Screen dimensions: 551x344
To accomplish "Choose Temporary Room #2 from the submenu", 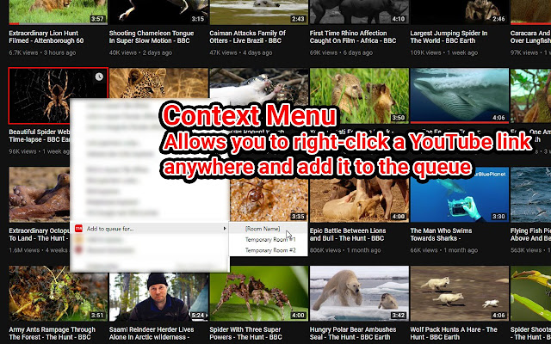I will (270, 250).
